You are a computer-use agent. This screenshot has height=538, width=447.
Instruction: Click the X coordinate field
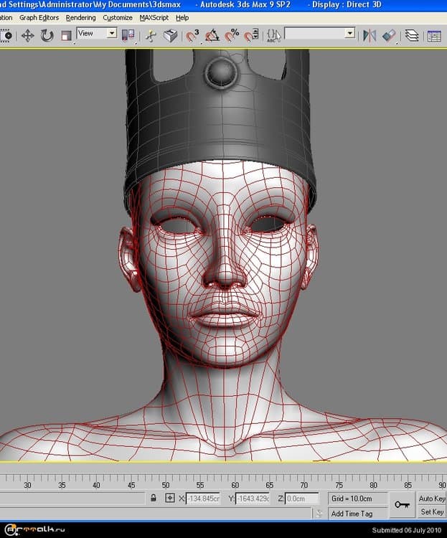(x=203, y=499)
